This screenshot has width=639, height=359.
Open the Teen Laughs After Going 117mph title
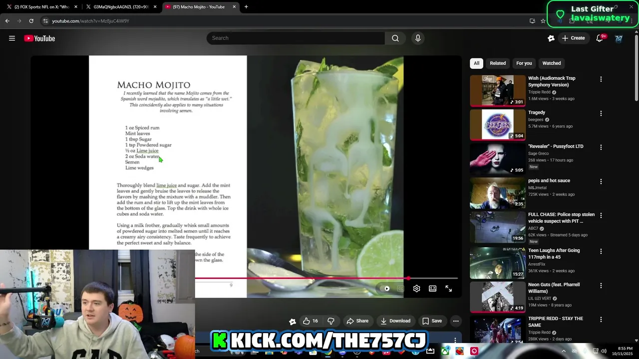click(x=554, y=254)
